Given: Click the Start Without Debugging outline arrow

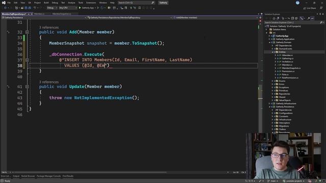Looking at the screenshot, I should point(98,8).
